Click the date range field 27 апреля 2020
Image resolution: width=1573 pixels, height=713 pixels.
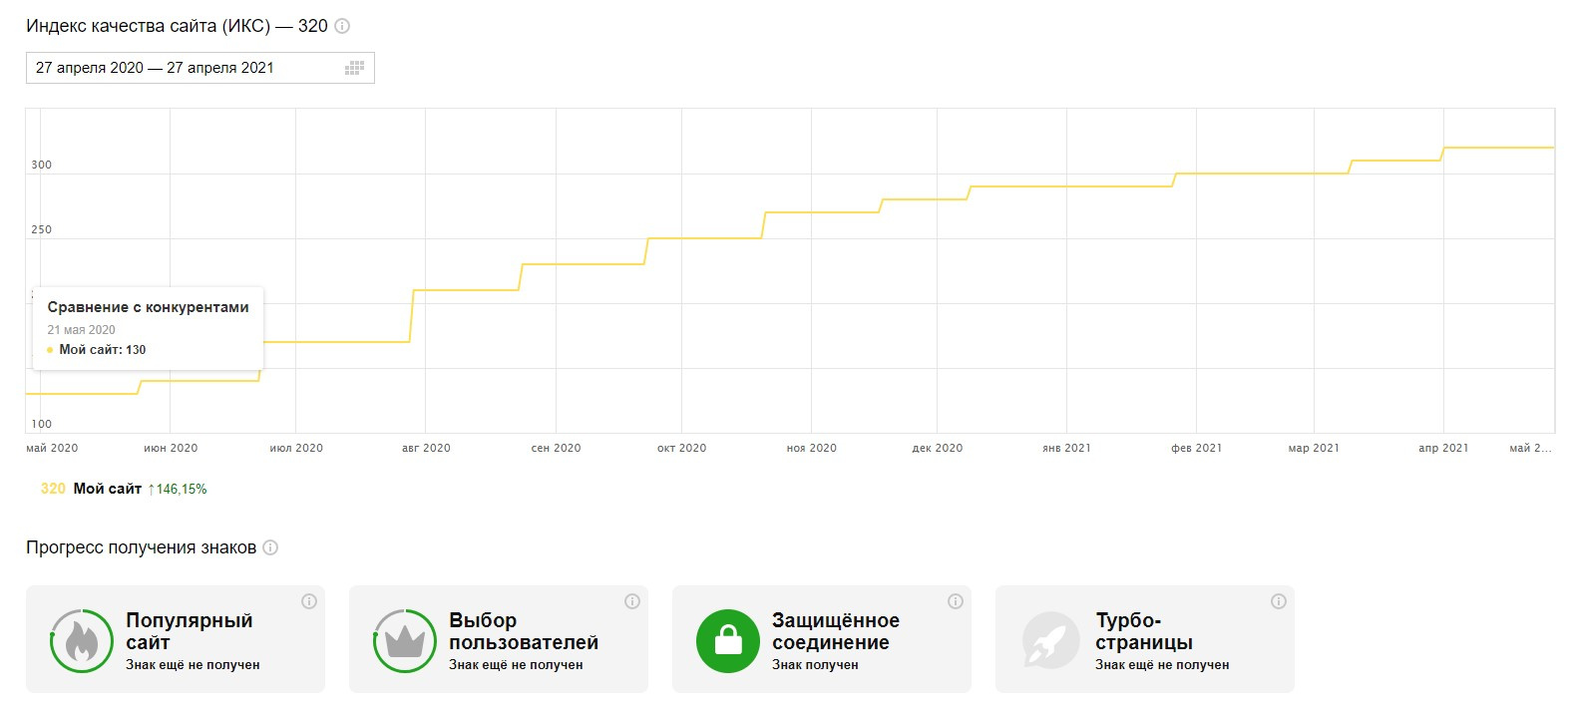[199, 68]
